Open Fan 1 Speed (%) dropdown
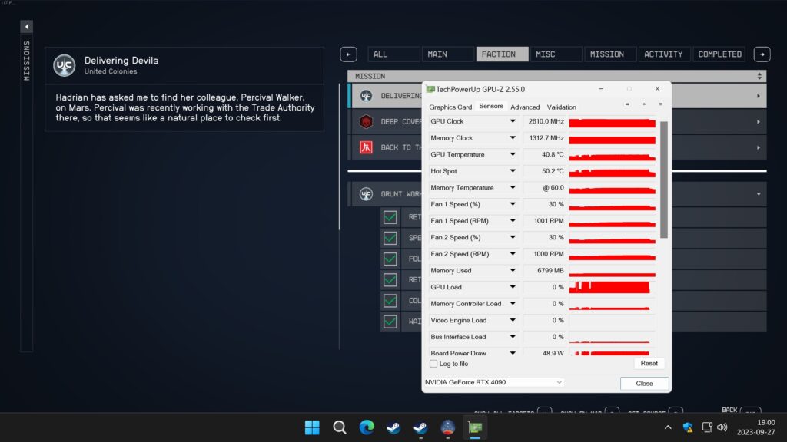This screenshot has height=442, width=787. (513, 204)
